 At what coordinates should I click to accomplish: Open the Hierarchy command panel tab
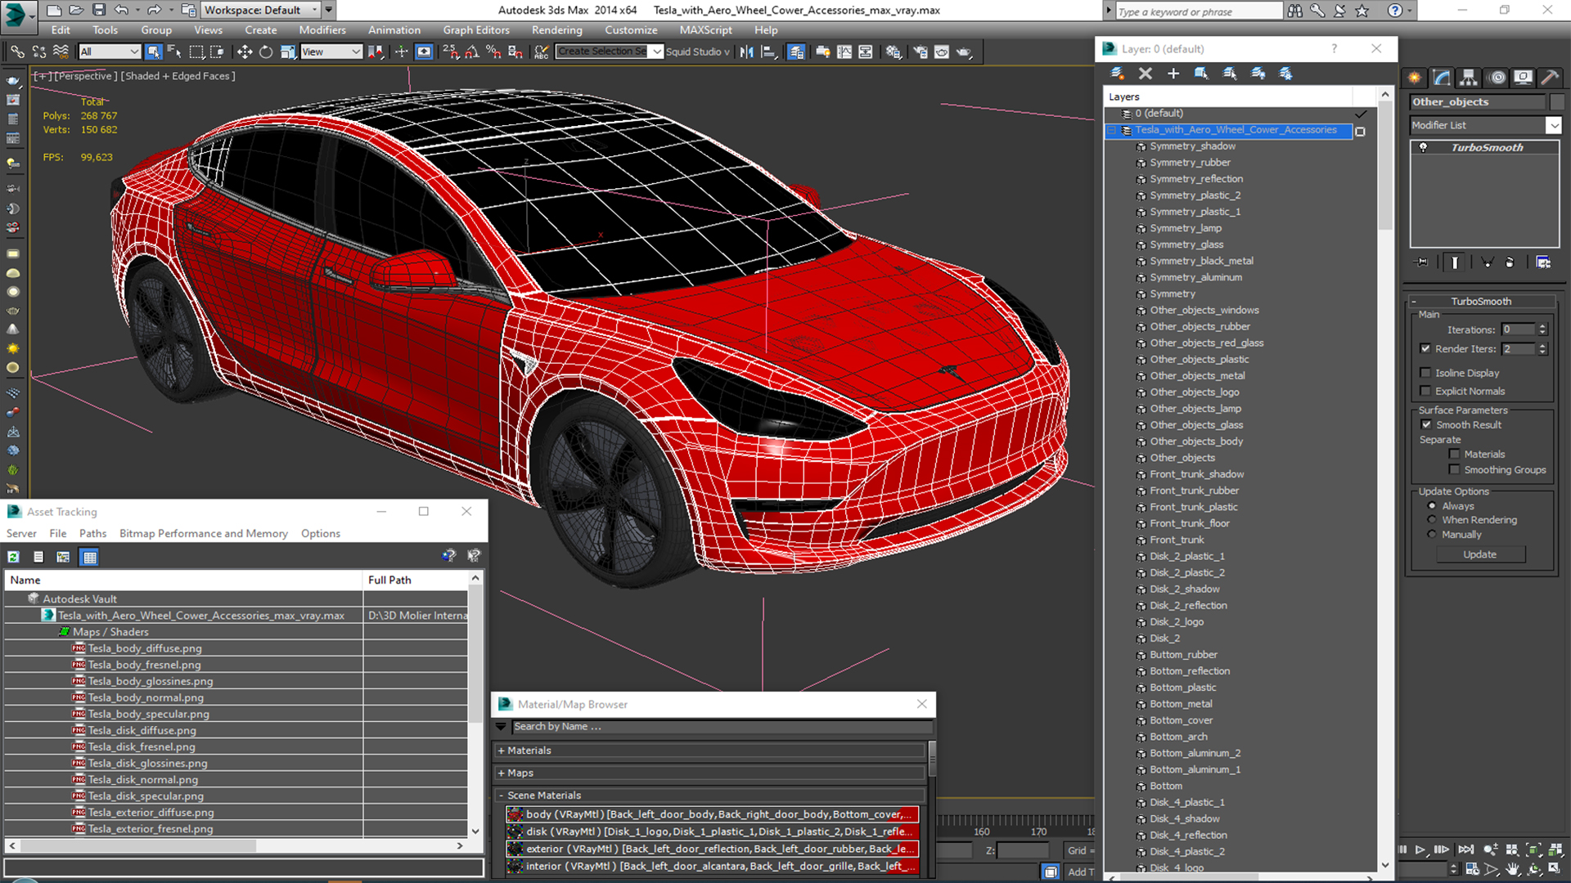click(1469, 78)
